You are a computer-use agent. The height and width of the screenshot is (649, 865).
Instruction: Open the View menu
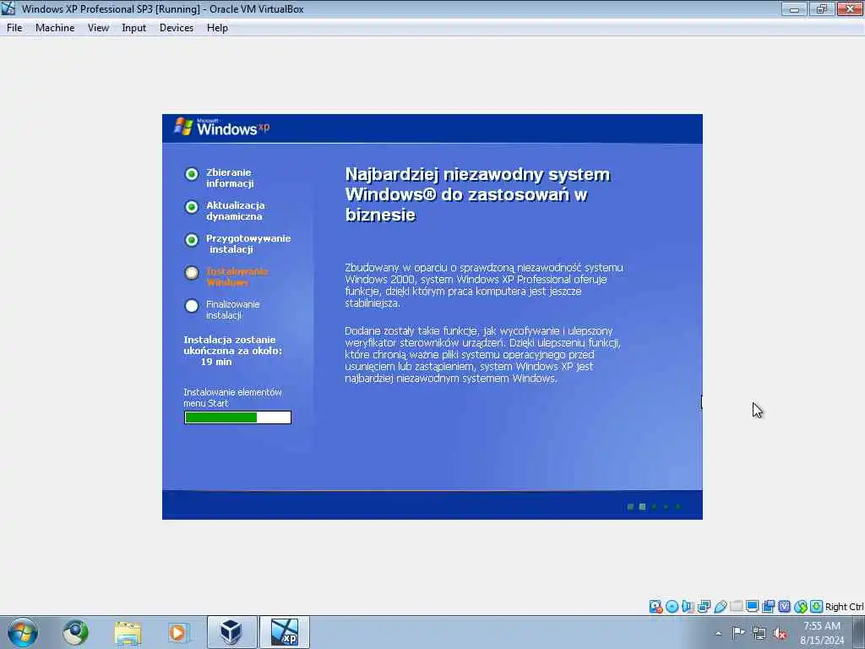(x=98, y=28)
